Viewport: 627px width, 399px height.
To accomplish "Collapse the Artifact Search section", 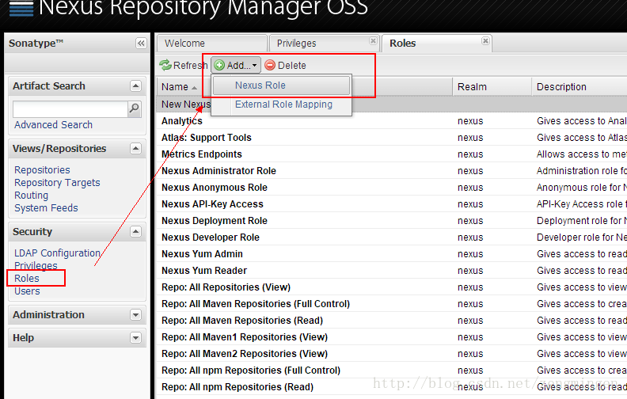I will pos(136,86).
